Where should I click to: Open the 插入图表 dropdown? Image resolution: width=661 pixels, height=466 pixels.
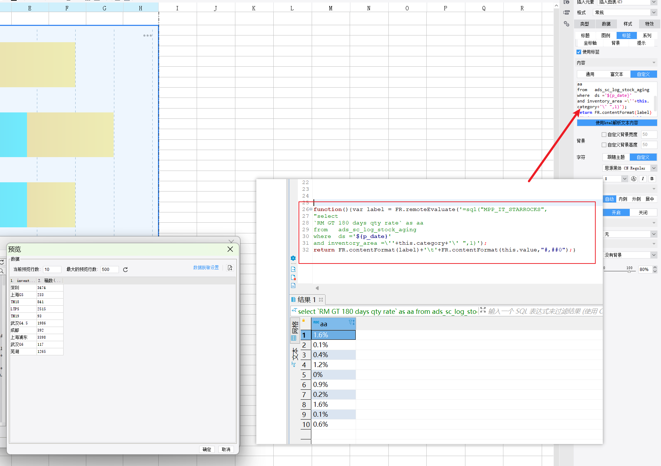[x=654, y=2]
